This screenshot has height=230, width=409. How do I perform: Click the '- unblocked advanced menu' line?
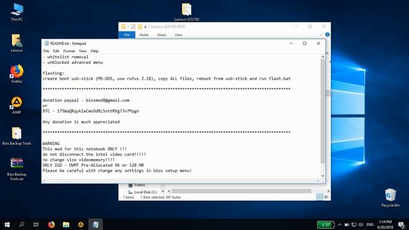pos(73,63)
